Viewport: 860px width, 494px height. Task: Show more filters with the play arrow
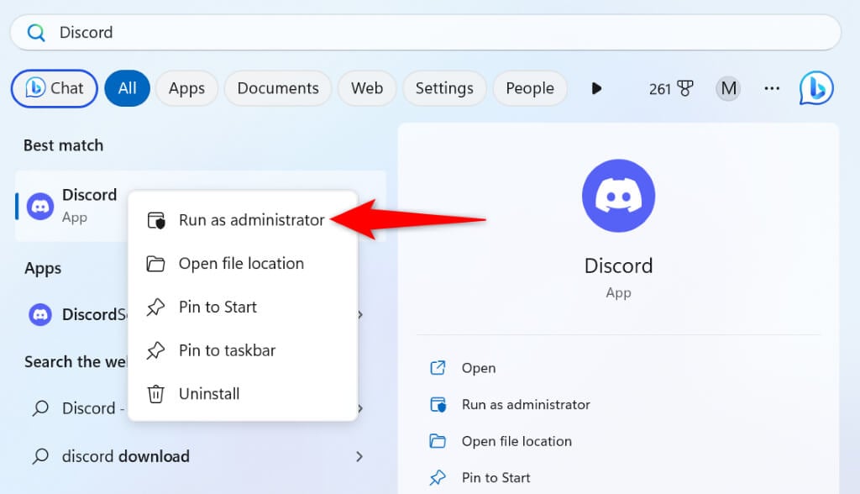coord(597,88)
